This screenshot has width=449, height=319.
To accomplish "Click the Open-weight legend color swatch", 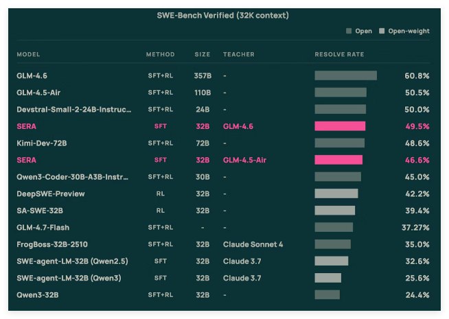I will coord(382,31).
